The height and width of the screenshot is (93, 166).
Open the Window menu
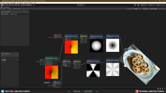coord(31,3)
